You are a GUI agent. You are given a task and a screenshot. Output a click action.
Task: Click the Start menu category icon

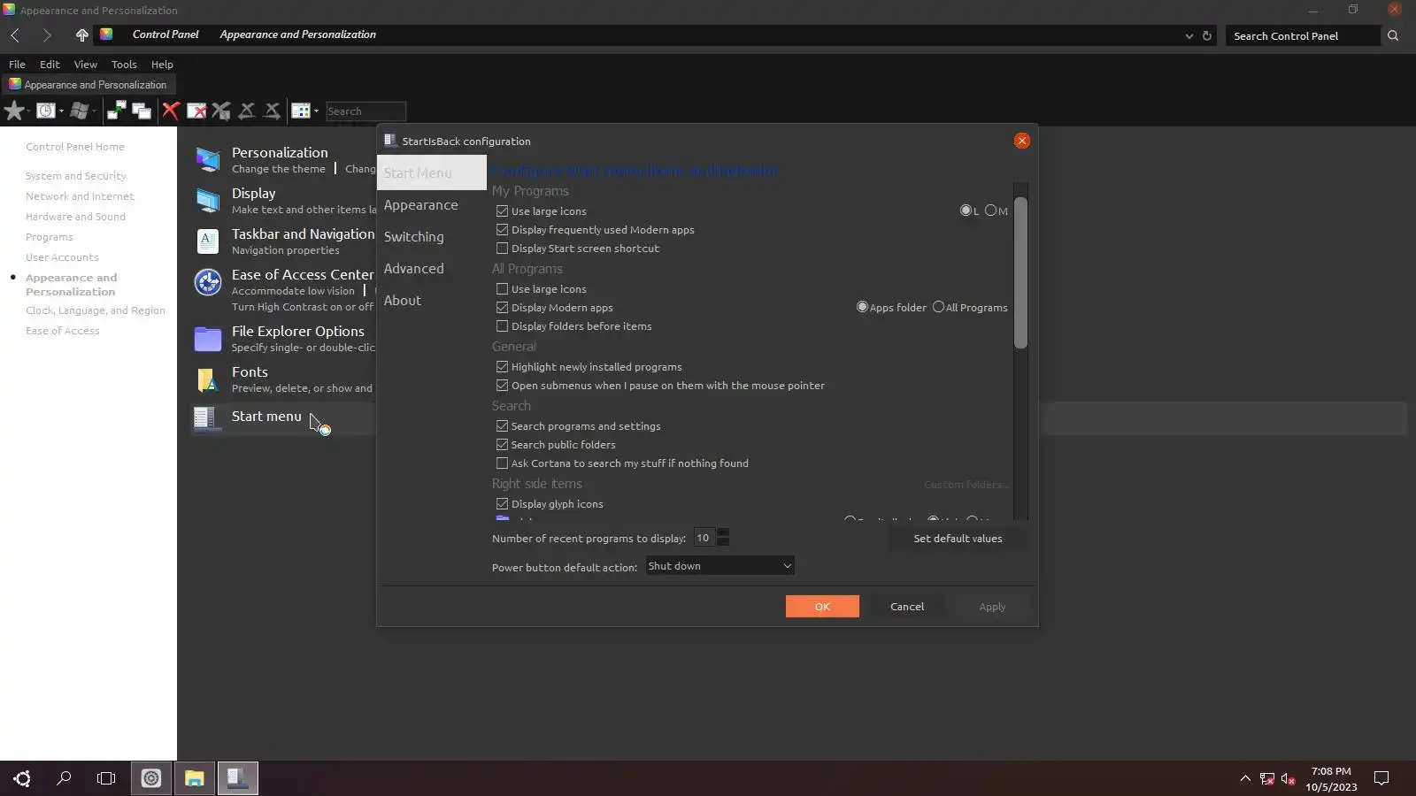pyautogui.click(x=206, y=417)
